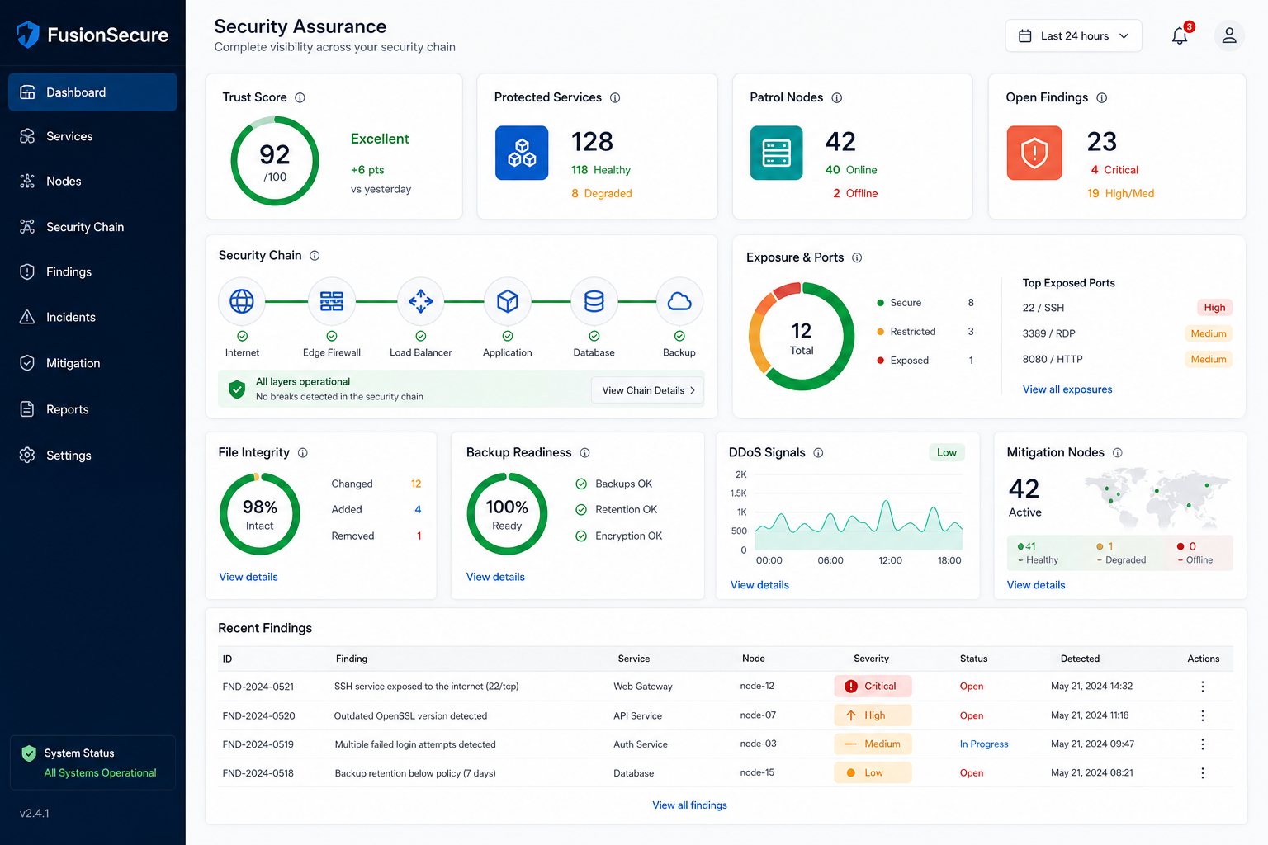Click the Backup Readiness info icon
This screenshot has height=845, width=1268.
(584, 452)
